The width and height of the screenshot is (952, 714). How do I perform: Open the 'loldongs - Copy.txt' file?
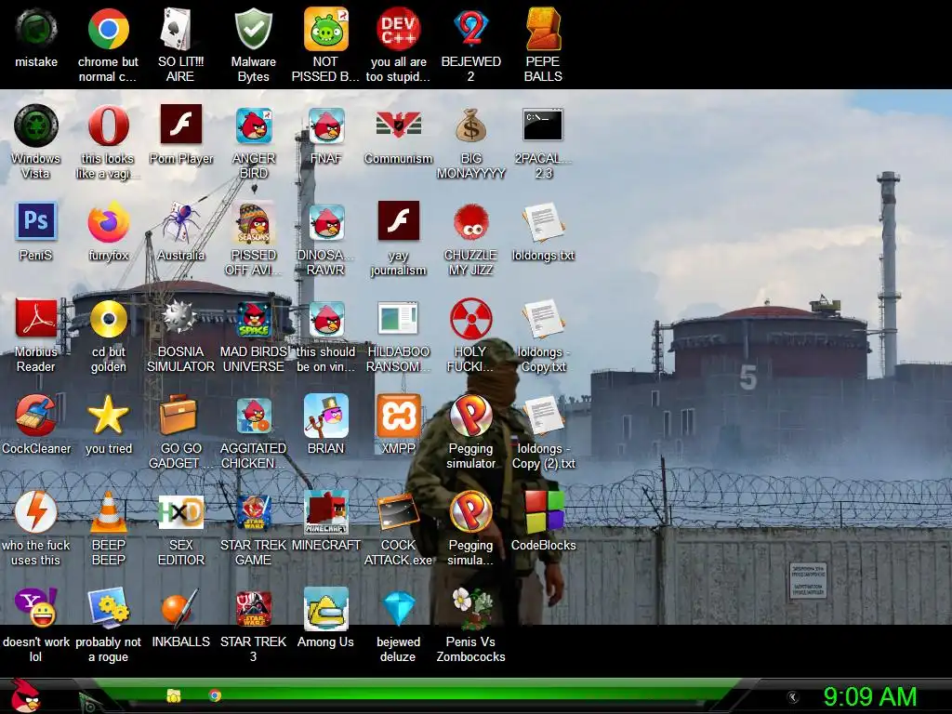coord(543,319)
